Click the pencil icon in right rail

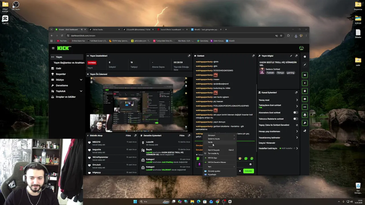click(305, 65)
